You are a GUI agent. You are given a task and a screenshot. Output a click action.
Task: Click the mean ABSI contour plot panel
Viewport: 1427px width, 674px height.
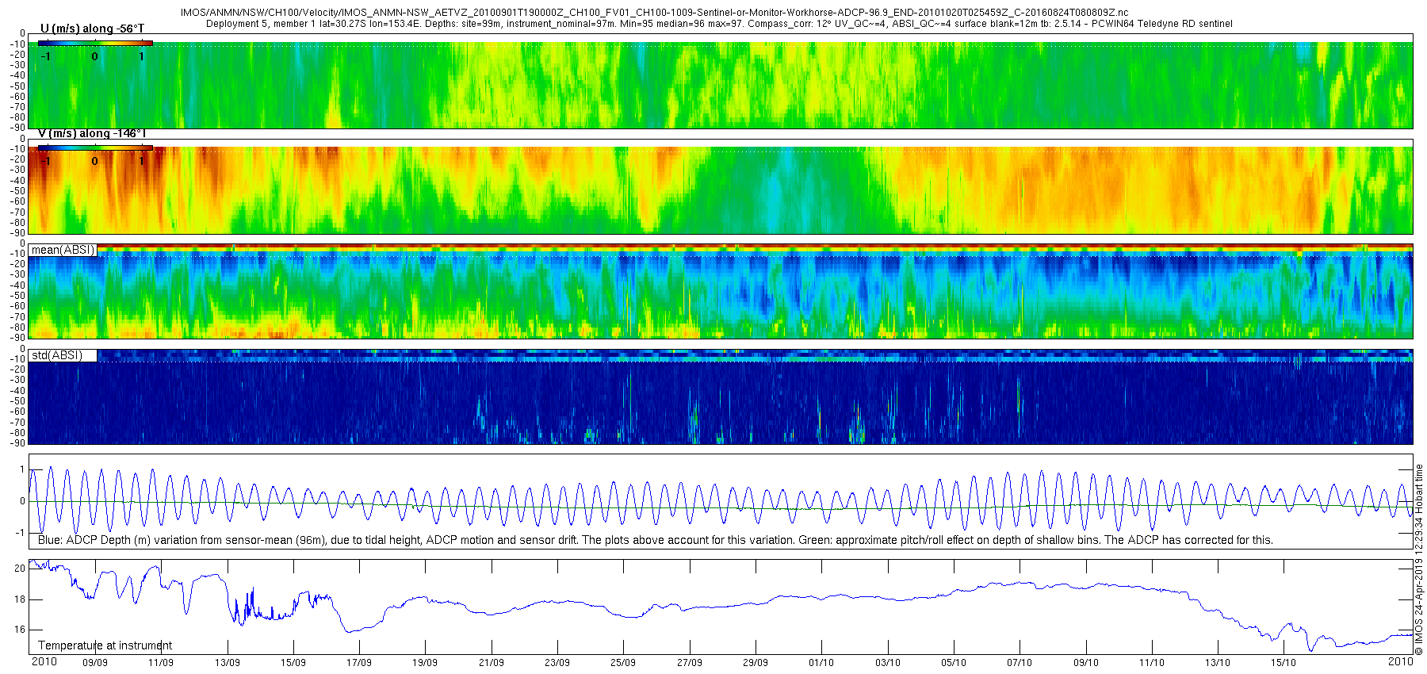click(x=721, y=291)
